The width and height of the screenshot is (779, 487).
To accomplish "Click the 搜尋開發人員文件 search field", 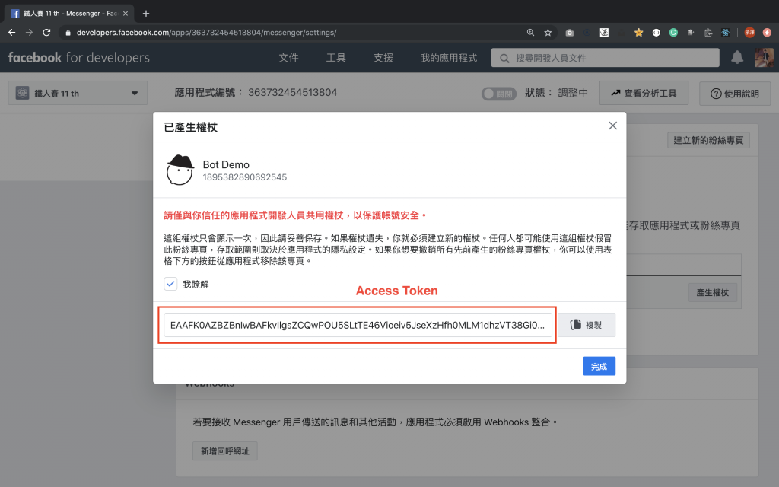I will (605, 58).
